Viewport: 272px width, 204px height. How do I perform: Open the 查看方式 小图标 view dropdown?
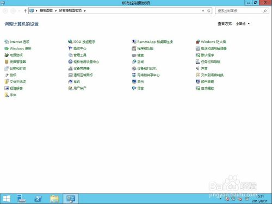coord(243,24)
